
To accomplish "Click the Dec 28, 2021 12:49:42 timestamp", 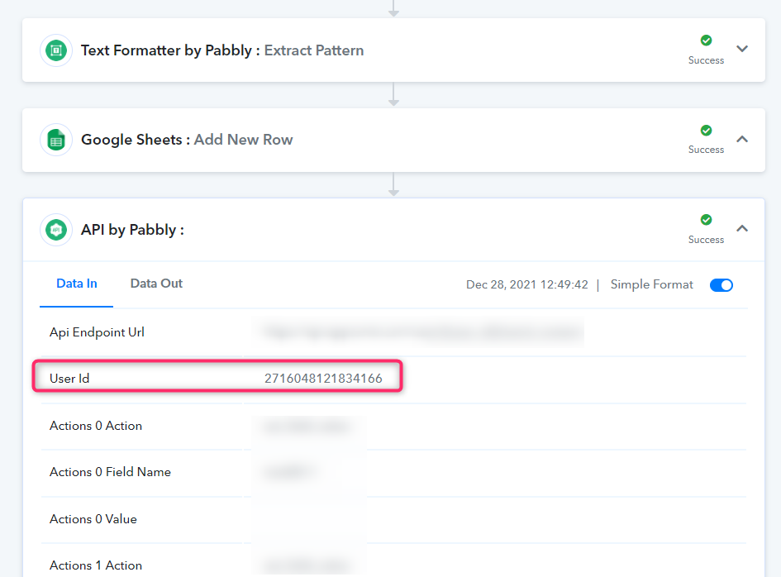I will [x=527, y=284].
